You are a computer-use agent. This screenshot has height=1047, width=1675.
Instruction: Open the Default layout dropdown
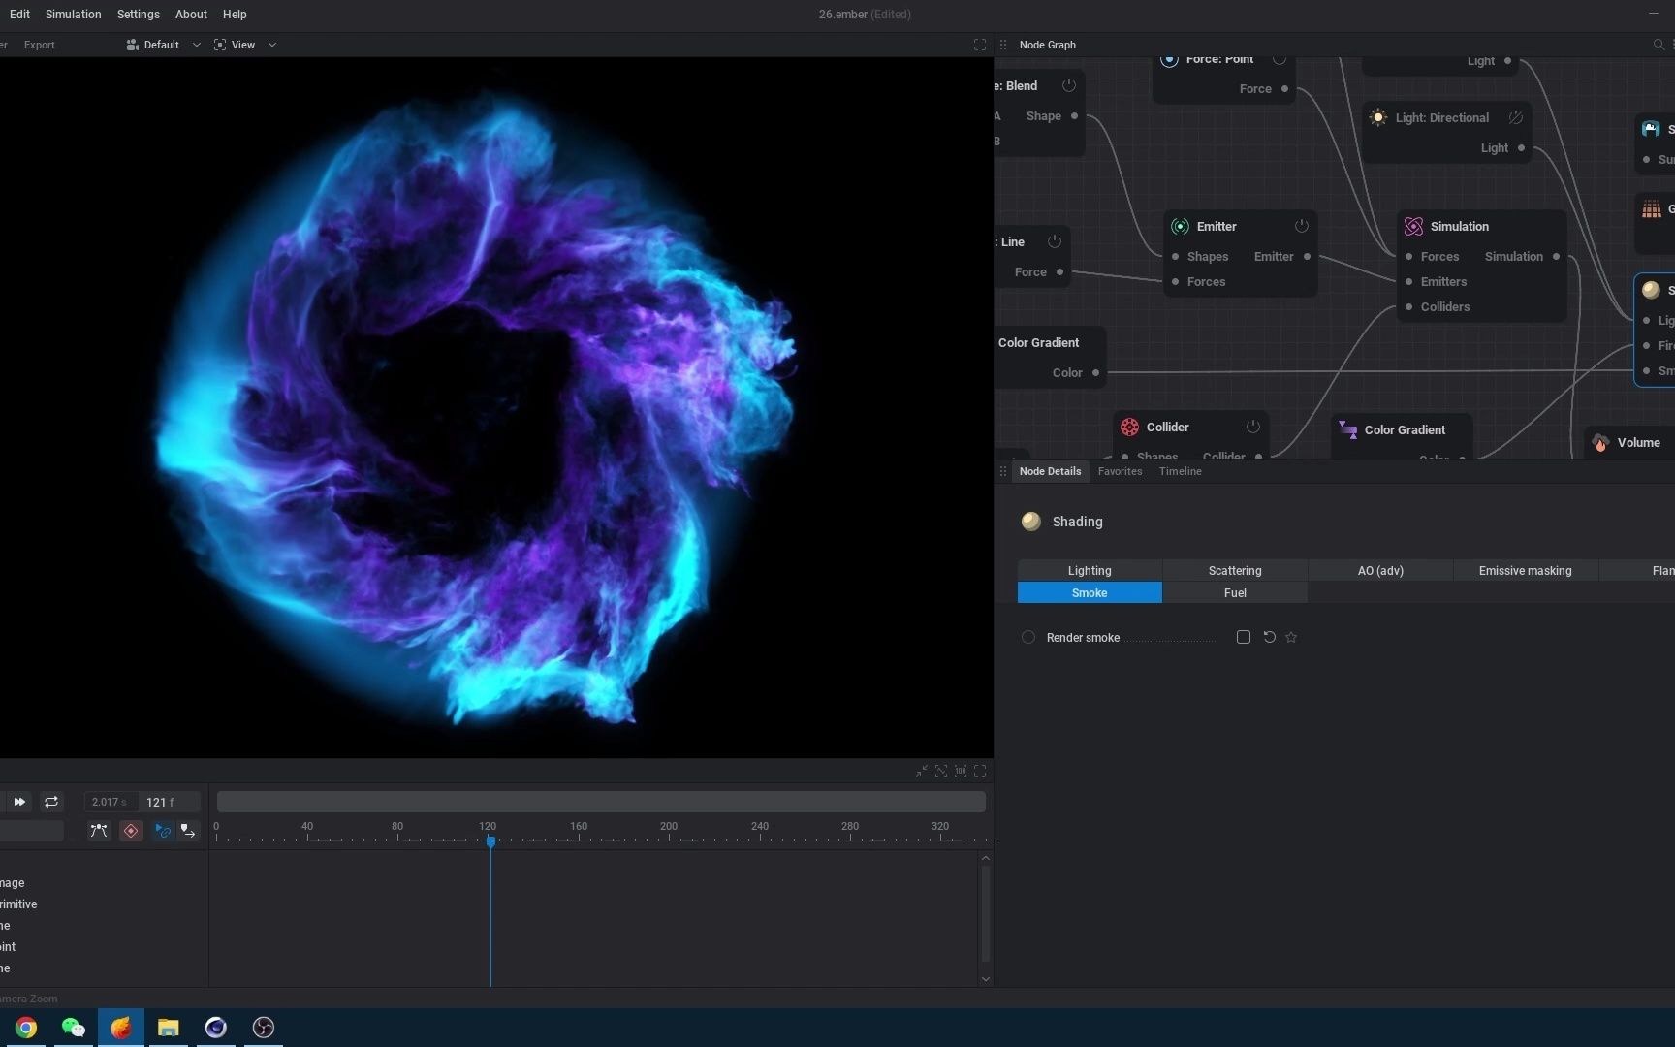pos(163,45)
